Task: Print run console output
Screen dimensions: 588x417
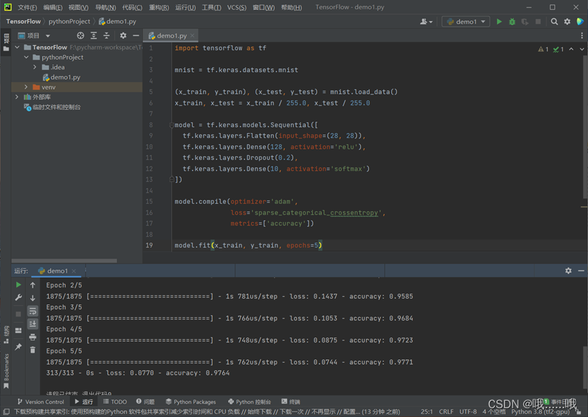Action: coord(33,337)
